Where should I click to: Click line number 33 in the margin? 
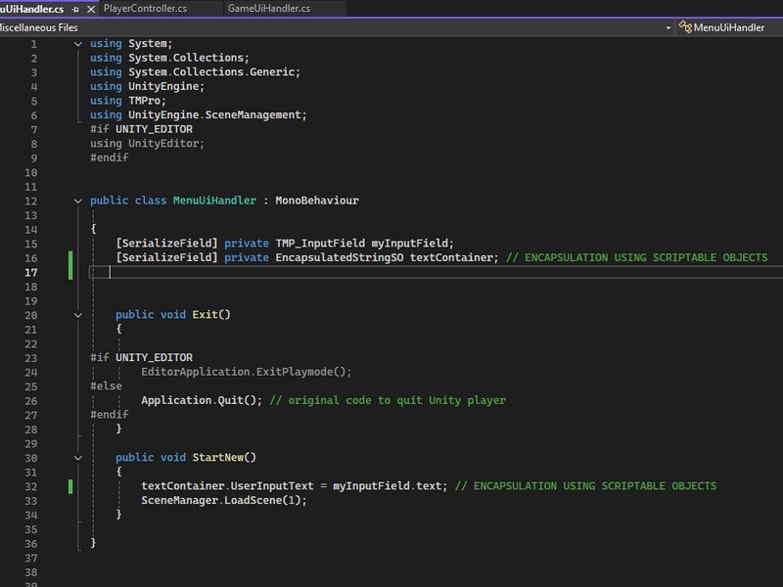(31, 501)
